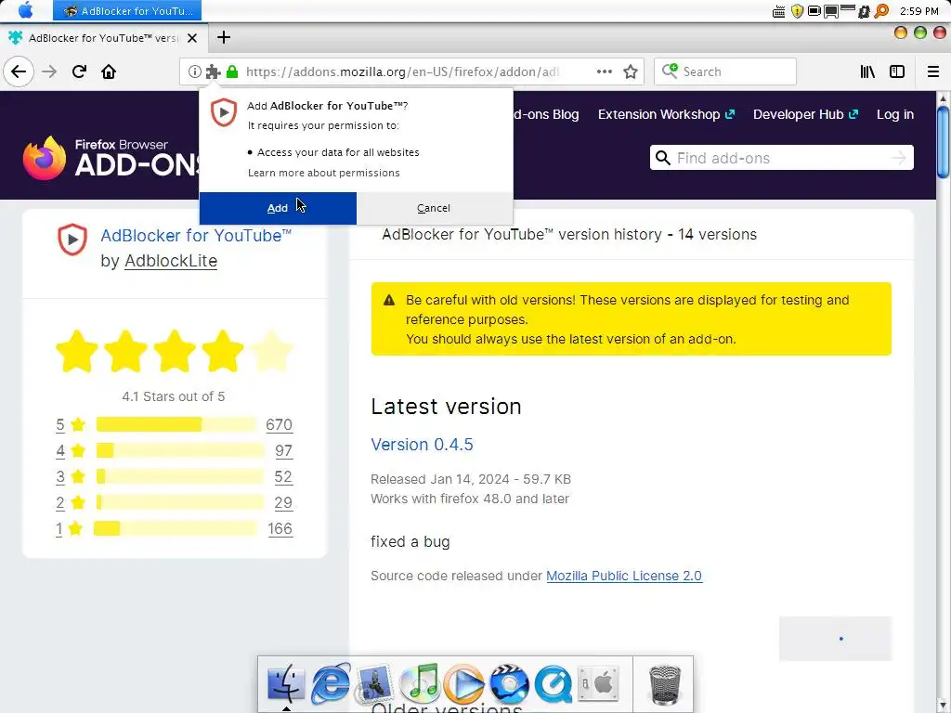This screenshot has height=713, width=951.
Task: Bookmark this page with the star icon
Action: tap(631, 71)
